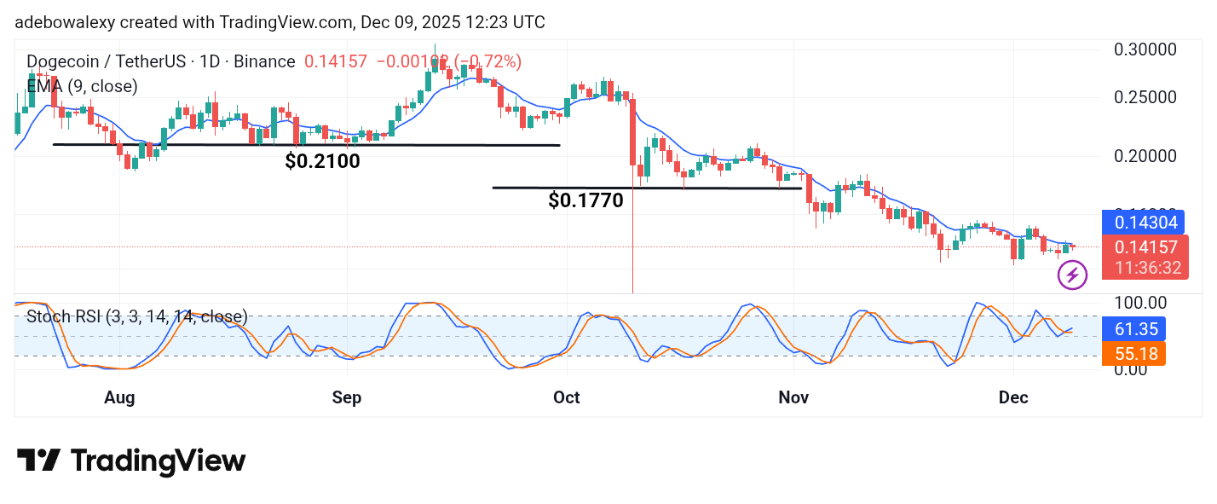Click the Aug date axis label
The width and height of the screenshot is (1217, 504).
tap(119, 397)
